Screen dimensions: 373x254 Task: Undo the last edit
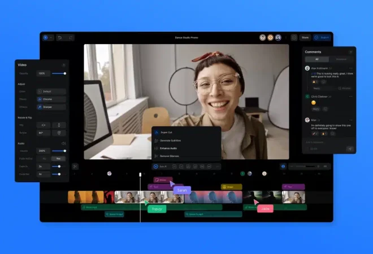(x=60, y=38)
